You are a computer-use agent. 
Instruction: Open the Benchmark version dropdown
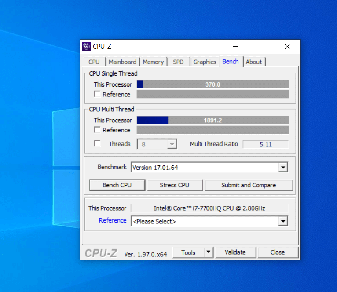(283, 168)
